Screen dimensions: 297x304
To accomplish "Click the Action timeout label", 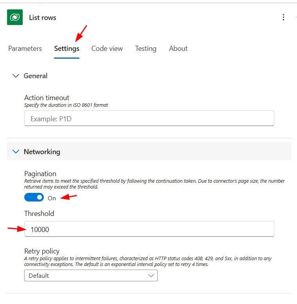I will coord(47,98).
